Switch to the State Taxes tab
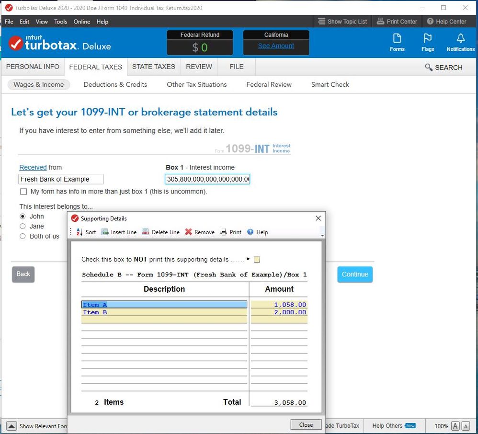 tap(154, 67)
